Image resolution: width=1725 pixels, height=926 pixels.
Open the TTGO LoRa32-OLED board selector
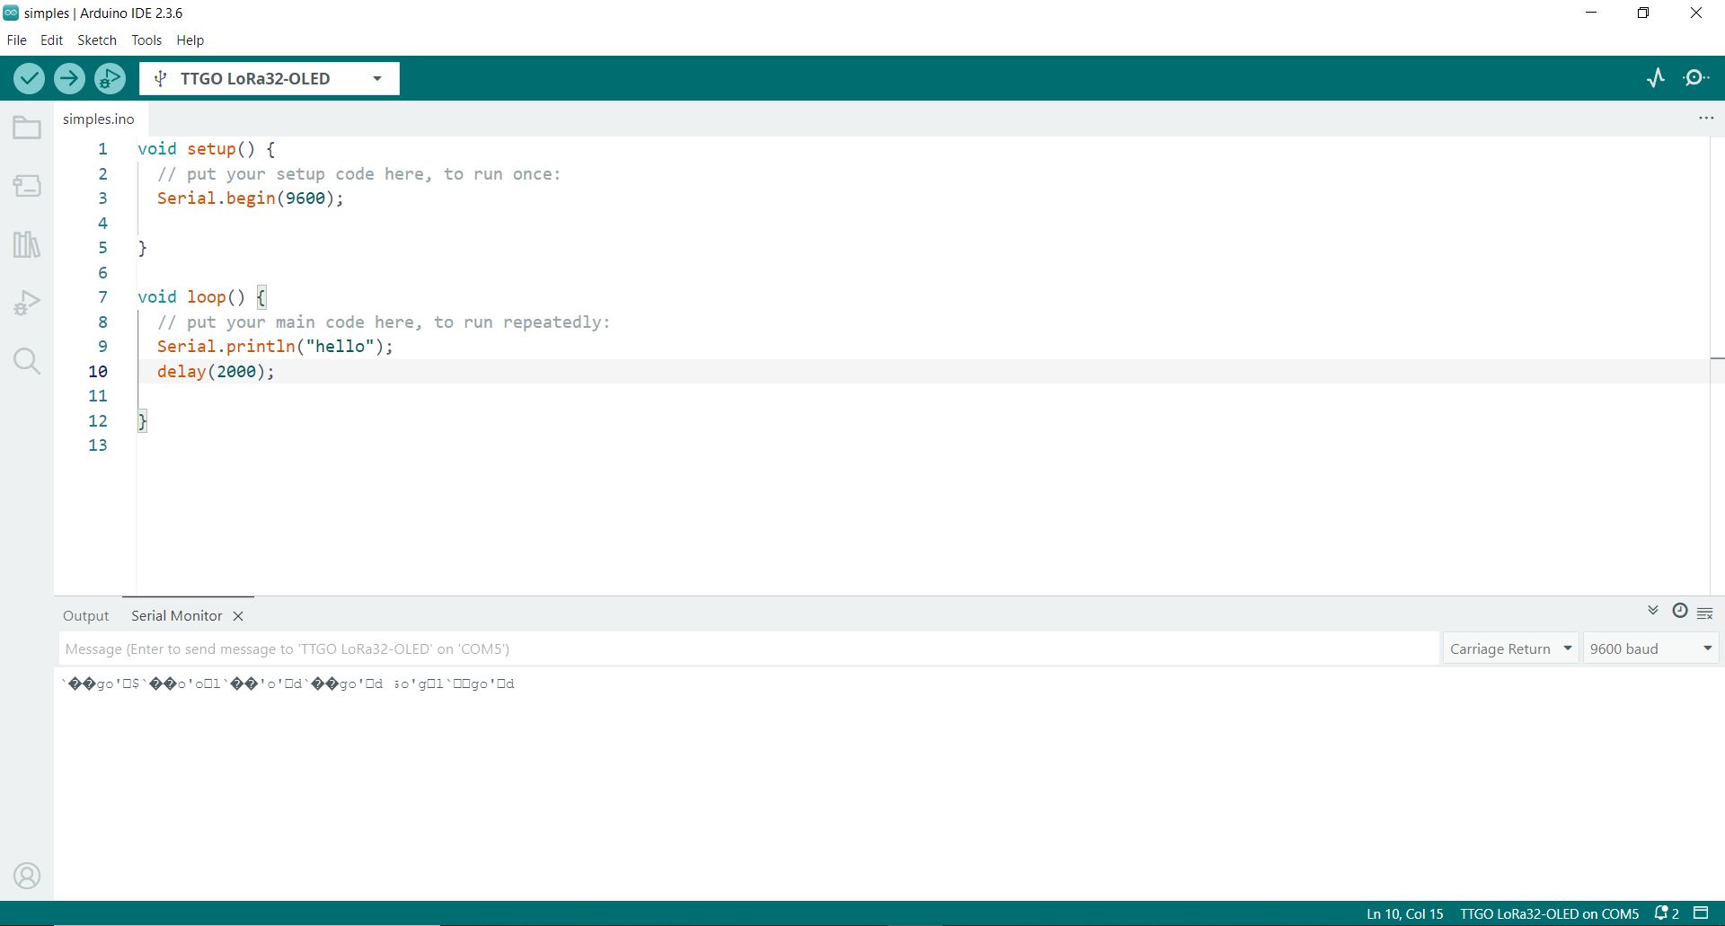coord(270,79)
